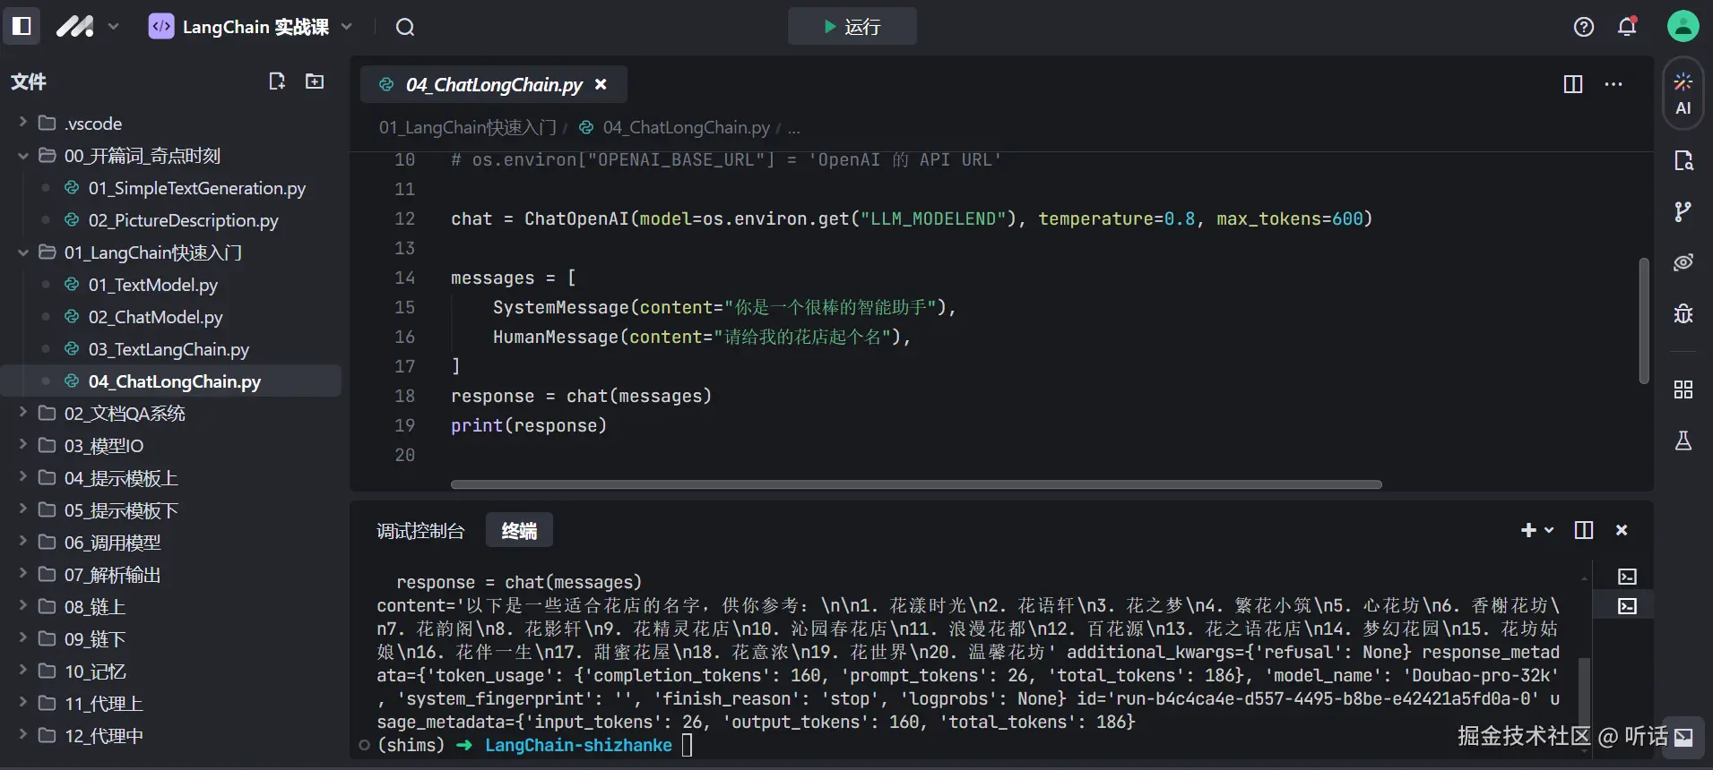Click the line 12 ChatOpenAI code
This screenshot has width=1713, height=770.
pos(911,218)
